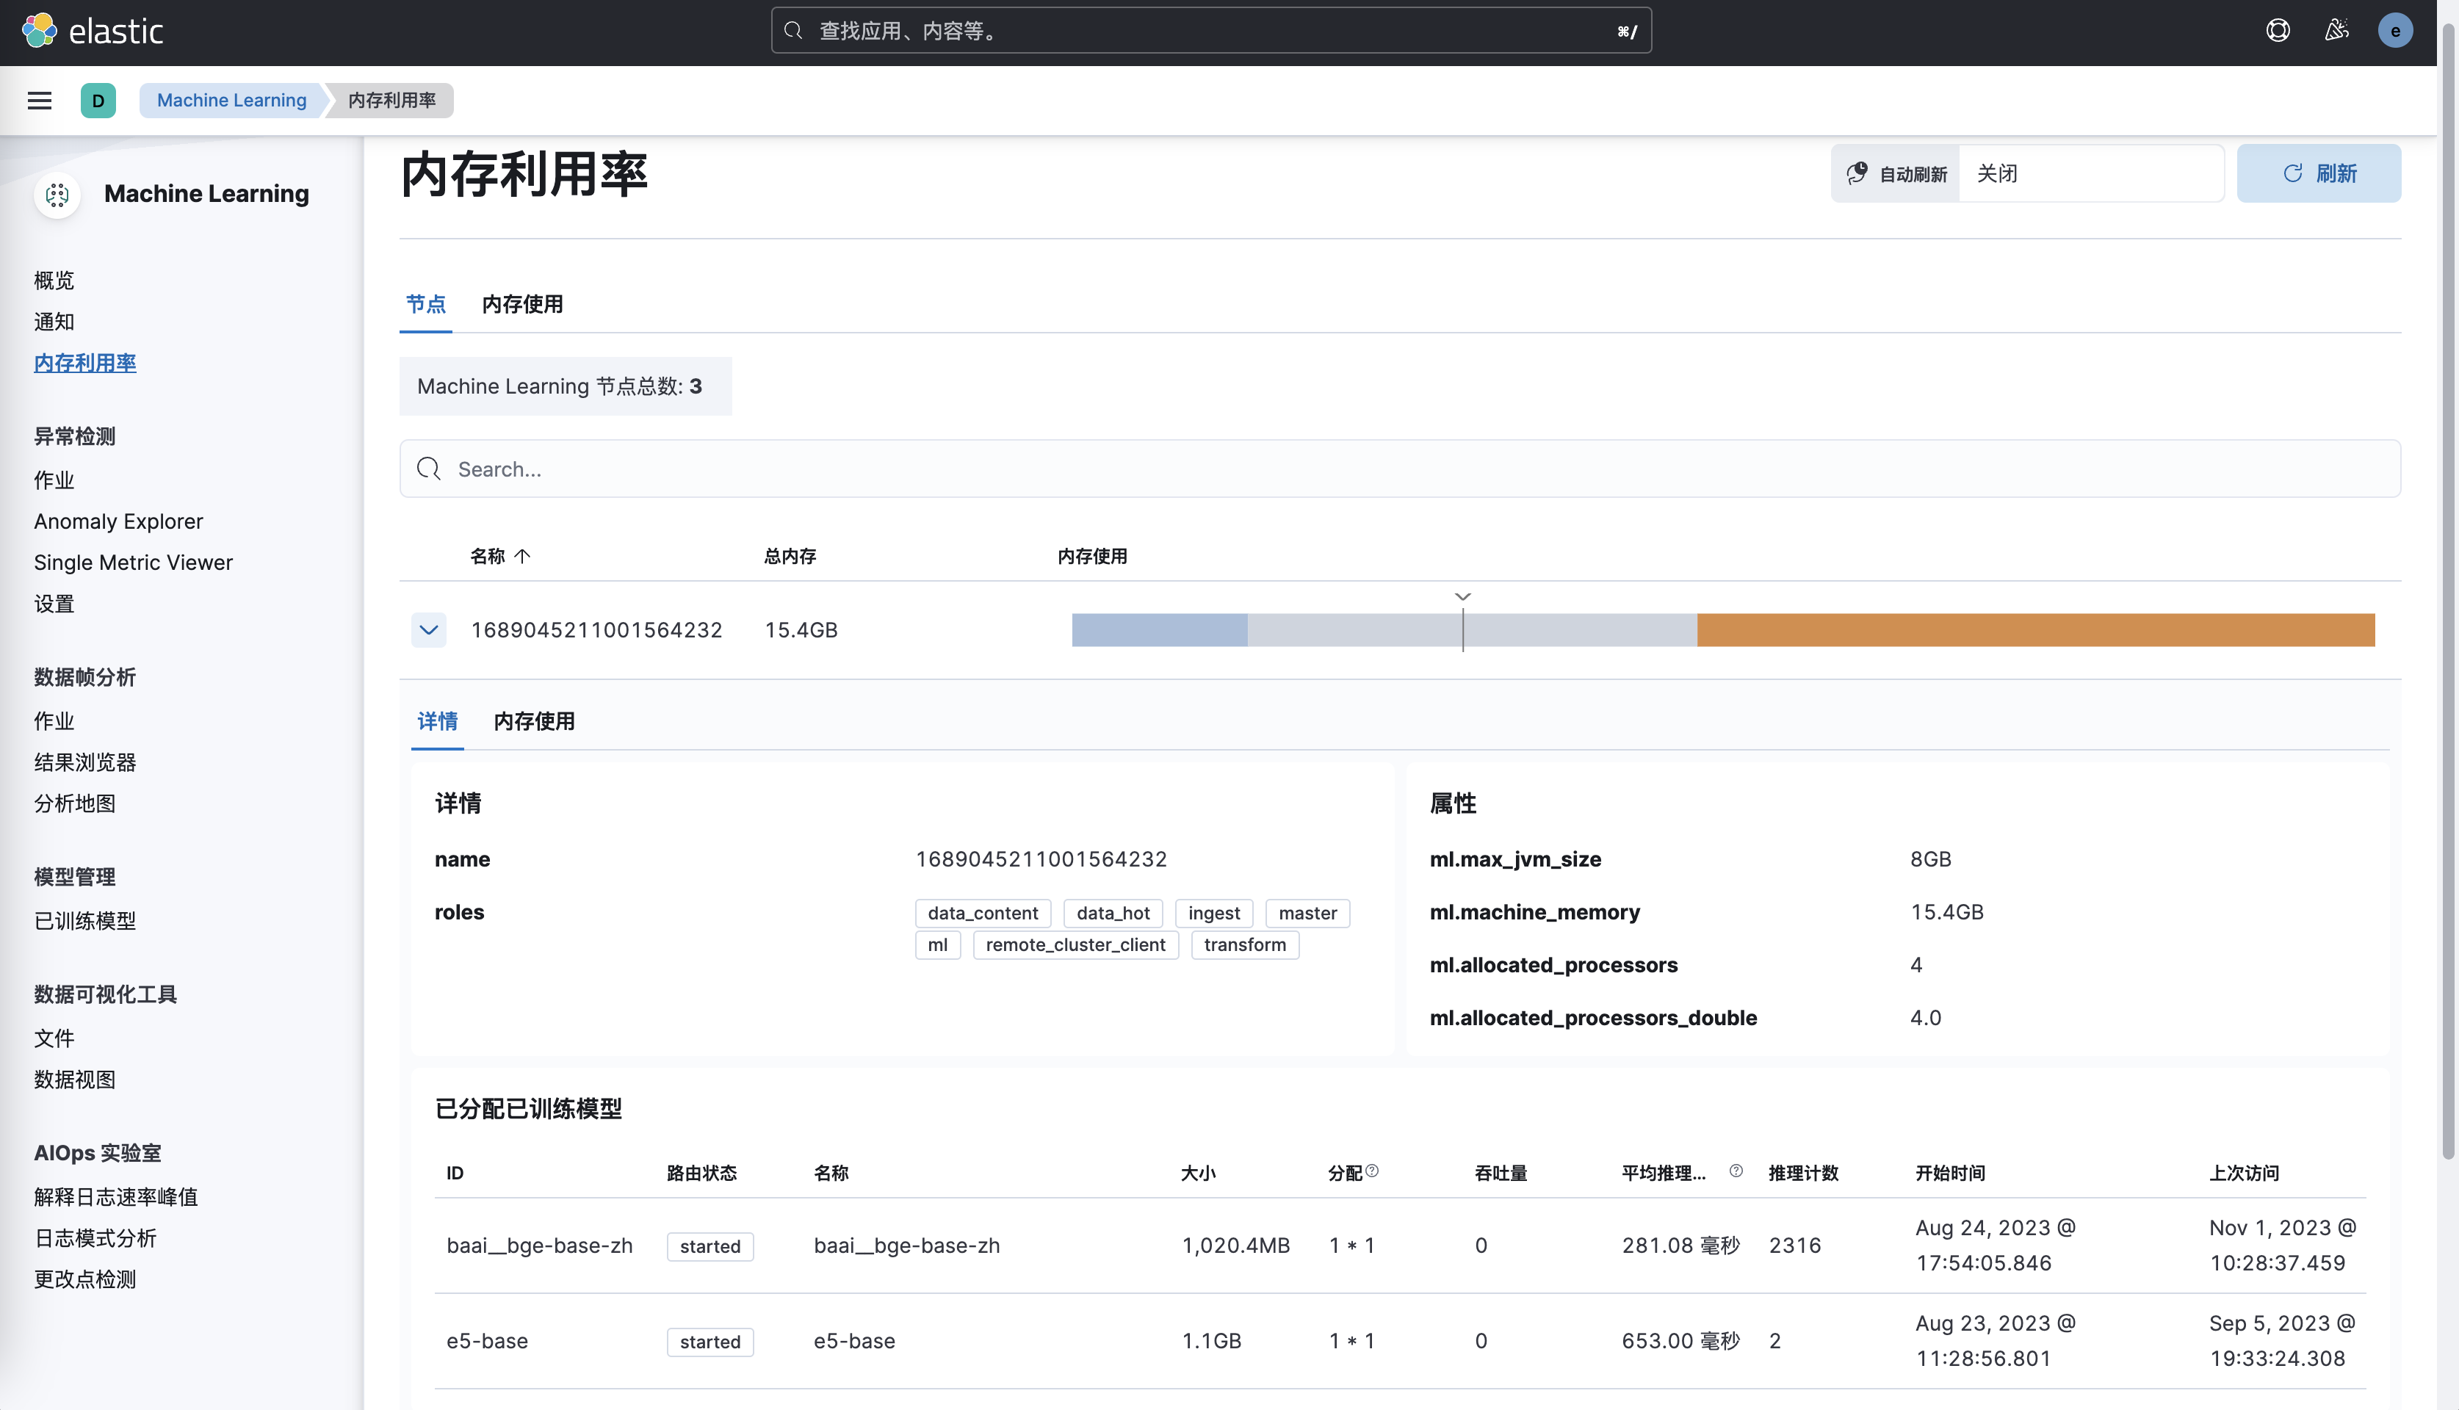Click the Machine Learning overview icon
2459x1410 pixels.
tap(59, 192)
